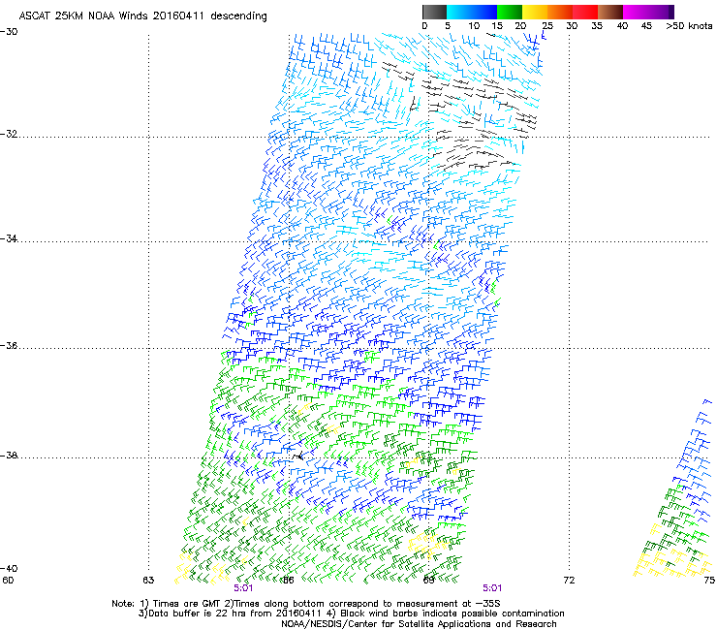Image resolution: width=717 pixels, height=630 pixels.
Task: Click the '0' label under the color scale
Action: (424, 26)
